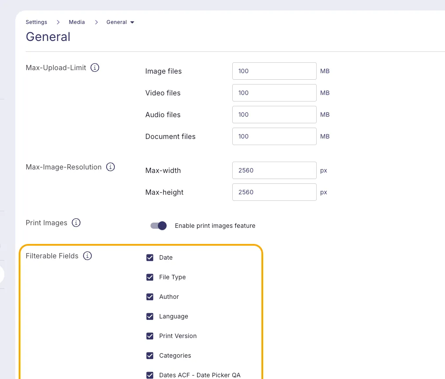Click the Print Images info icon
The height and width of the screenshot is (379, 445).
76,223
